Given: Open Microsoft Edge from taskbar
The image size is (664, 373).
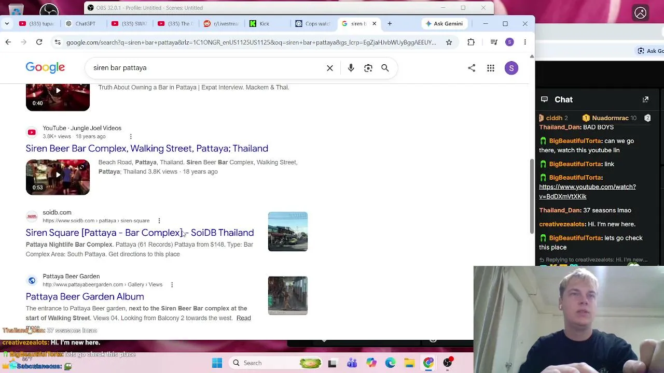Looking at the screenshot, I should (x=390, y=363).
